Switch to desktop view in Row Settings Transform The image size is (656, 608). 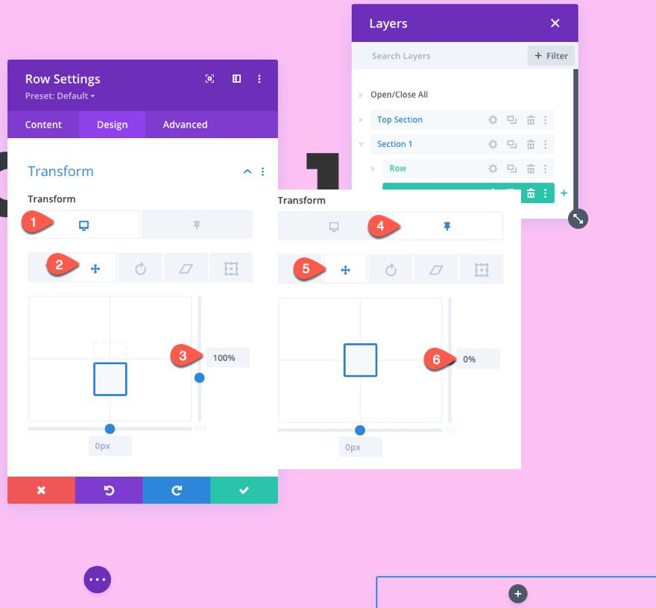pos(83,225)
